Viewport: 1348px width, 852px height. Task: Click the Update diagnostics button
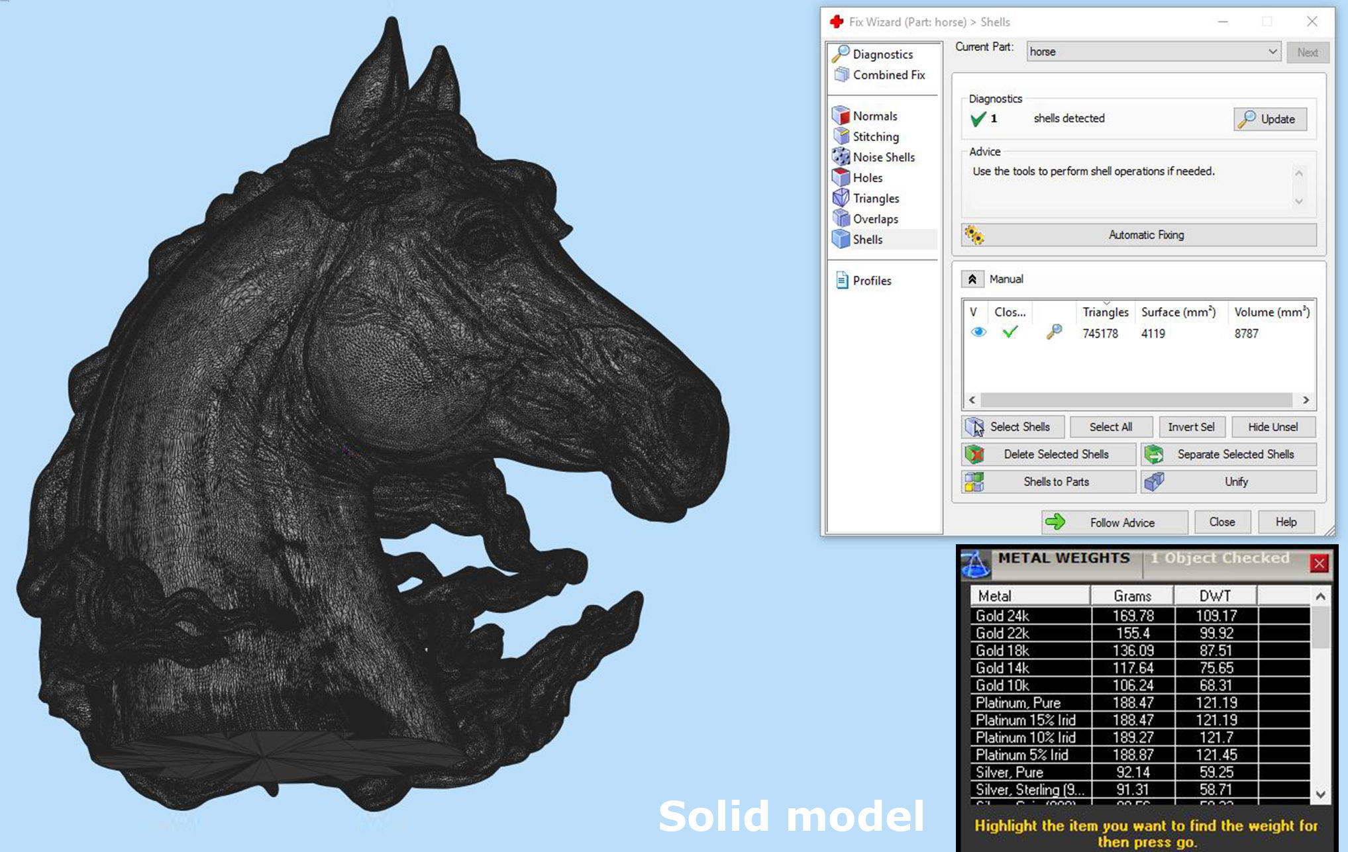click(x=1270, y=119)
